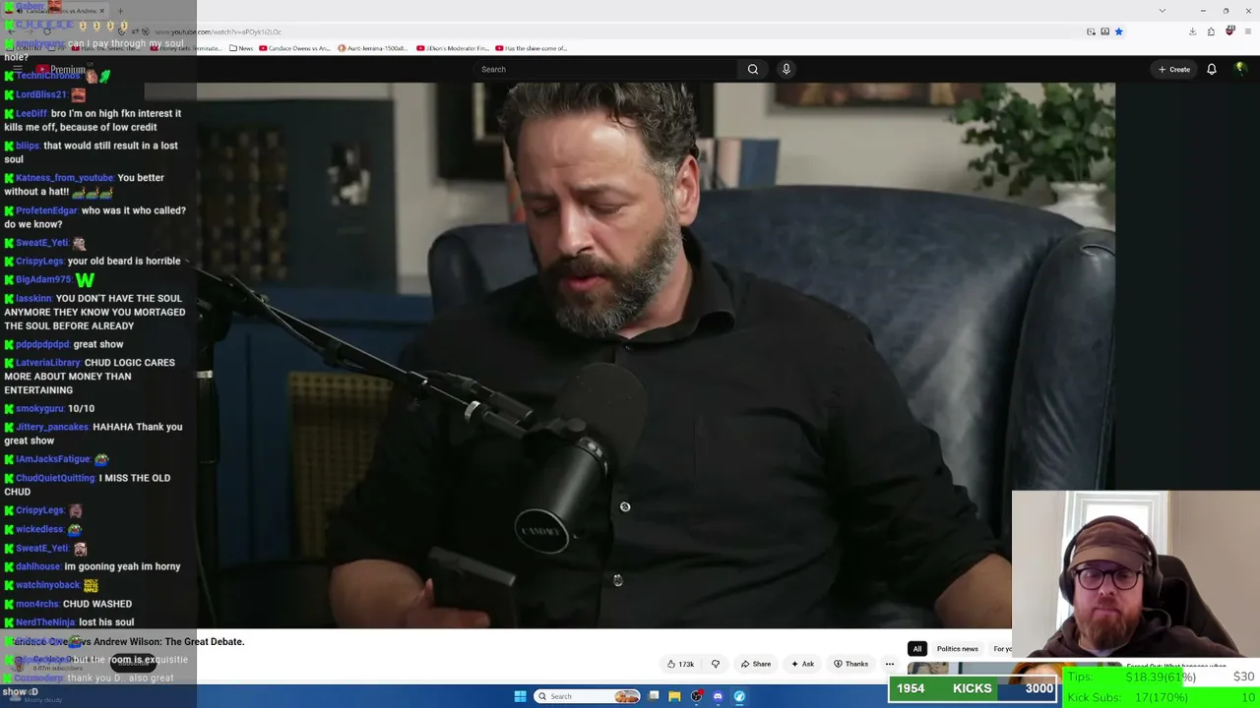The image size is (1260, 708).
Task: Toggle picture-in-picture icon in address bar
Action: [x=1091, y=31]
